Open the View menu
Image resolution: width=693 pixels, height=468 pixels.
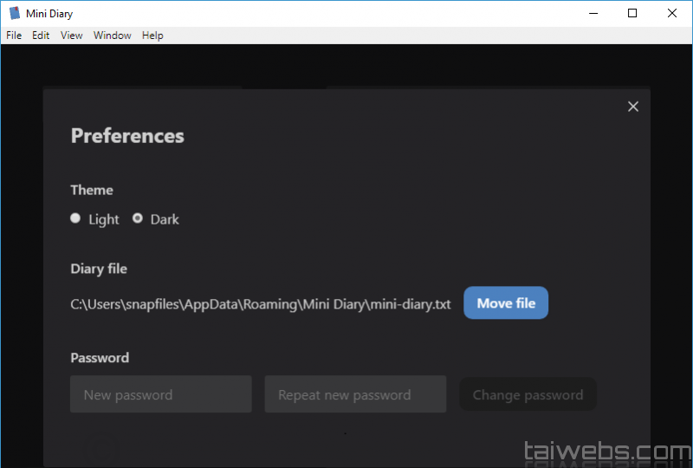(72, 36)
